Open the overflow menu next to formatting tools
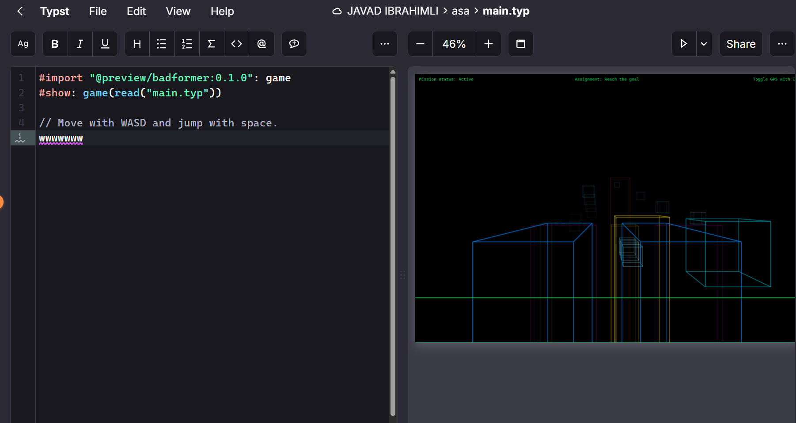 coord(384,44)
